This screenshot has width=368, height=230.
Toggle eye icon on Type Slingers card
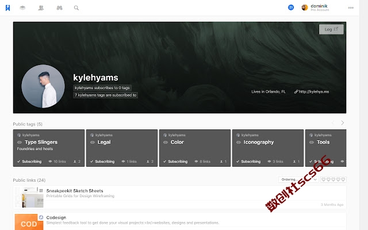(20, 142)
